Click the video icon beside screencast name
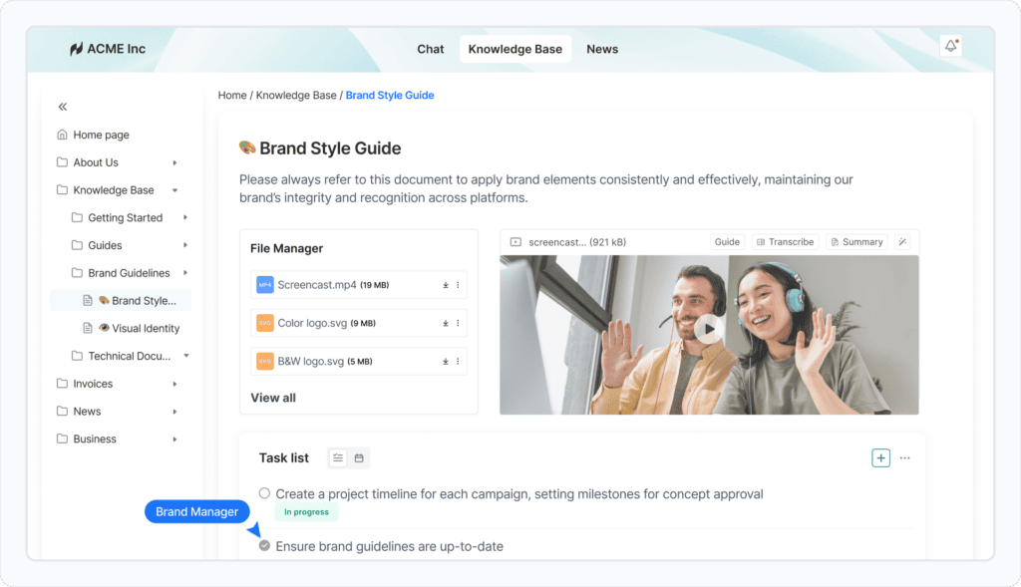This screenshot has height=587, width=1021. pyautogui.click(x=515, y=242)
